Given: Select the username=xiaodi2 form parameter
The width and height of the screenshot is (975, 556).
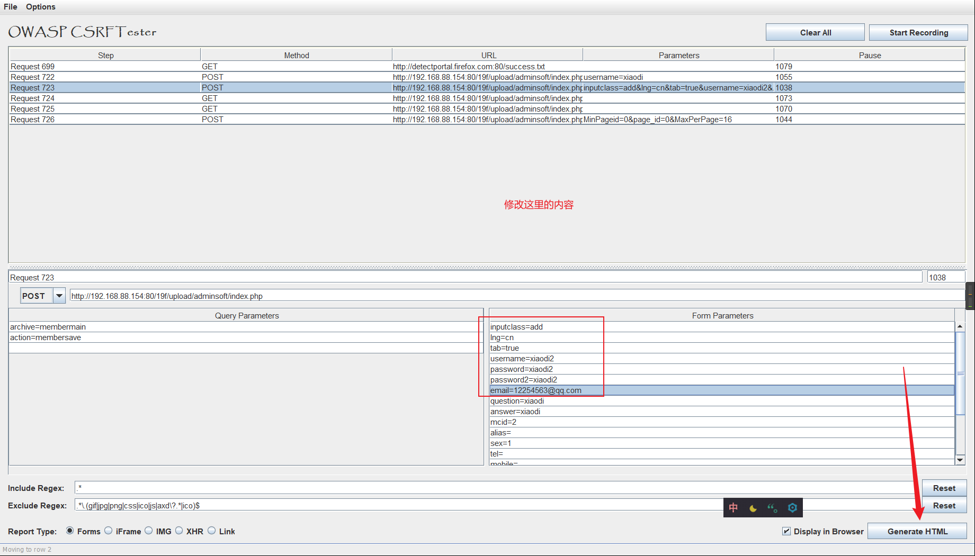Looking at the screenshot, I should [722, 358].
